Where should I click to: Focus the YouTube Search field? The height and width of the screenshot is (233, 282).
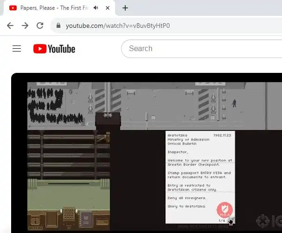point(201,49)
